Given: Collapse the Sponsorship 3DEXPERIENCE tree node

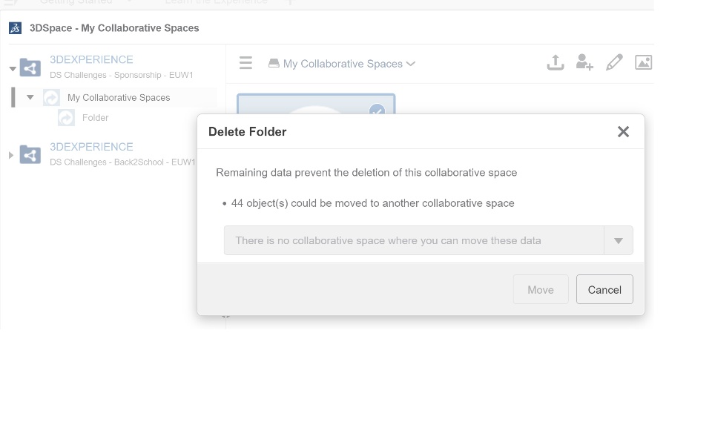Looking at the screenshot, I should [13, 69].
